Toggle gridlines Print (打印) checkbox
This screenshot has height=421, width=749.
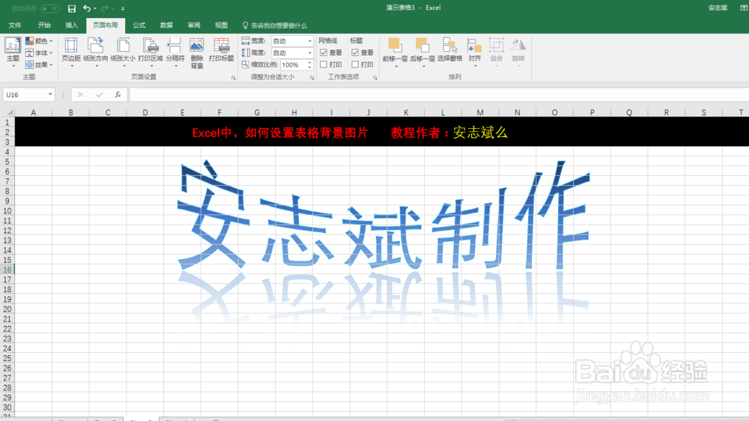pyautogui.click(x=324, y=64)
